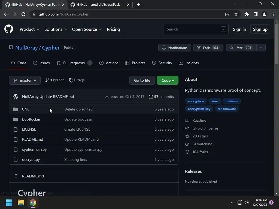
Task: Click the slash shortcut icon in search
Action: point(223,29)
